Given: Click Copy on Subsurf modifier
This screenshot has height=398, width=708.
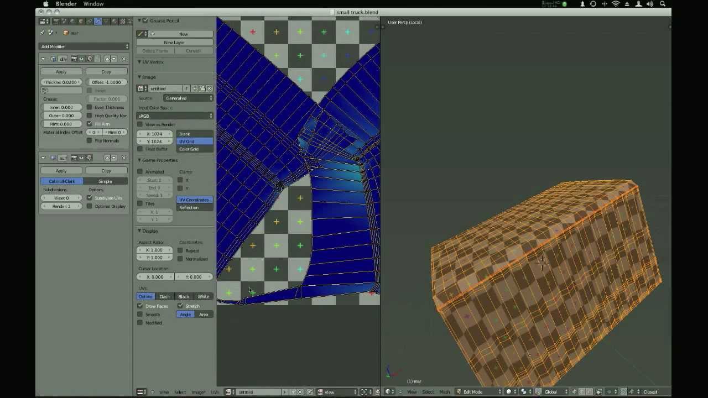Looking at the screenshot, I should (x=106, y=170).
